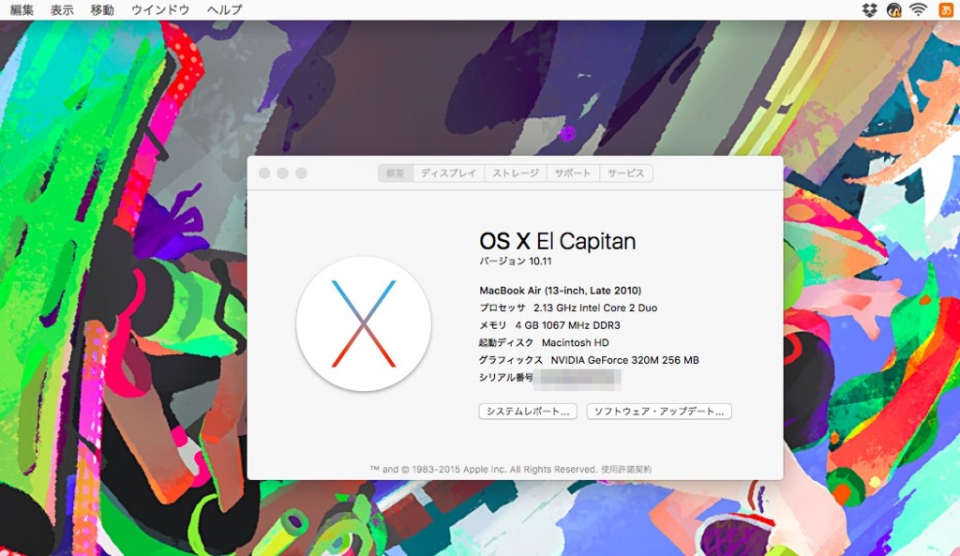The height and width of the screenshot is (556, 960).
Task: Click the バージョン 10.11 text
Action: [x=516, y=261]
